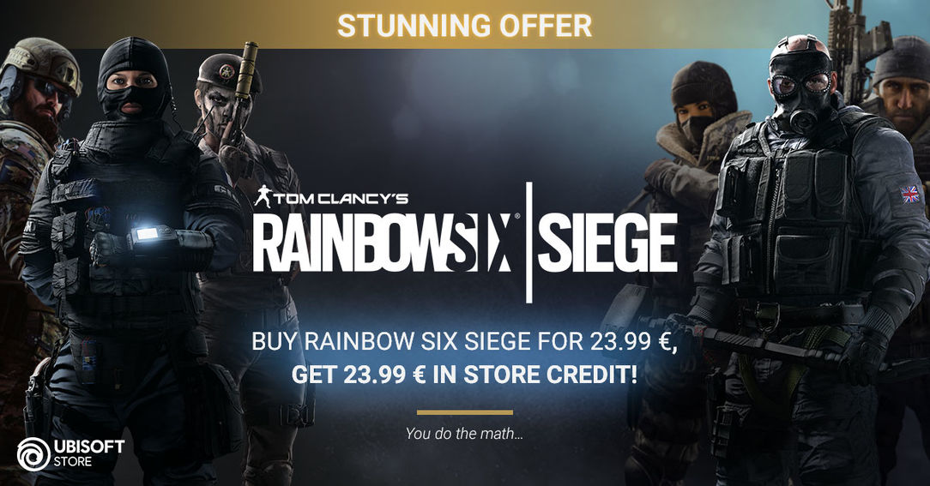930x486 pixels.
Task: Click Sledge's gas mask
Action: tap(800, 92)
